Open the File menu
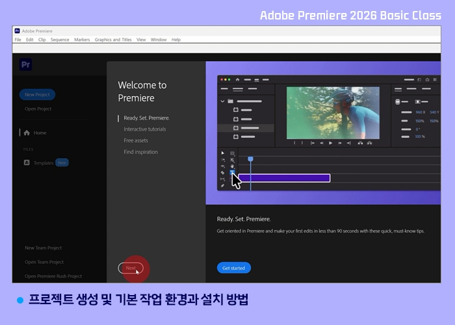 pos(18,40)
